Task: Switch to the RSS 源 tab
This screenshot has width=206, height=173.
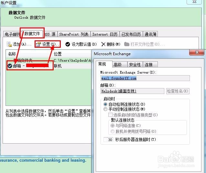Action: [50, 34]
